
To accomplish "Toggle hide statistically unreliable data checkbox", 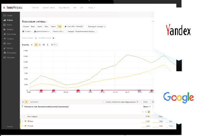I will [104, 102].
